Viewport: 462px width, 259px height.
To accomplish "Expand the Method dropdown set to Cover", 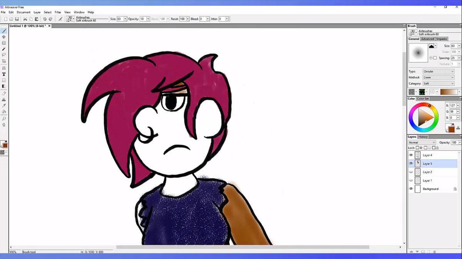I will coord(439,78).
